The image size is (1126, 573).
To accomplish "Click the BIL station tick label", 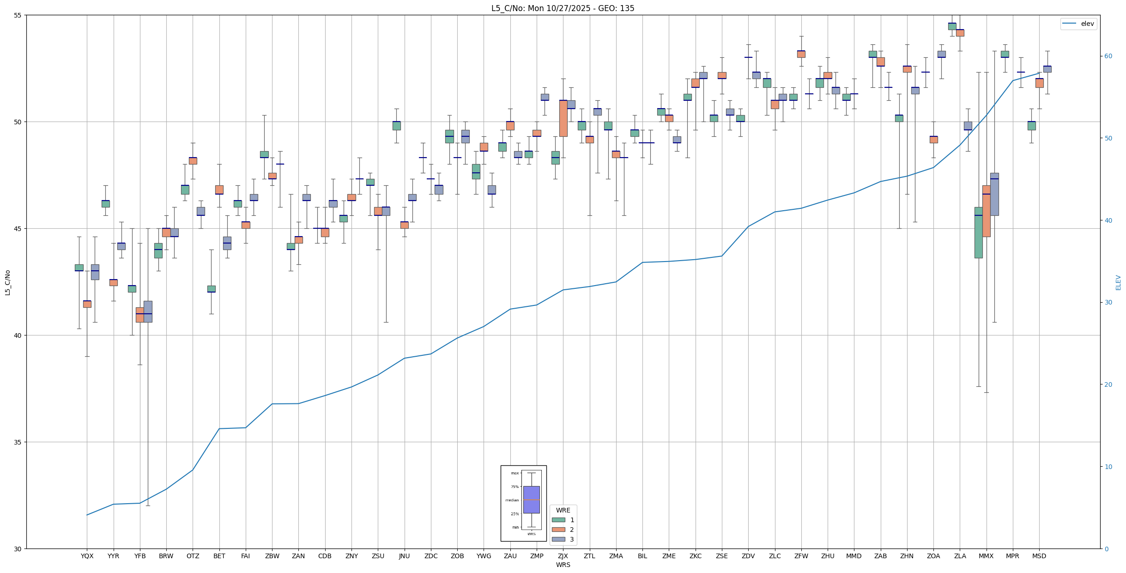I will click(x=642, y=556).
